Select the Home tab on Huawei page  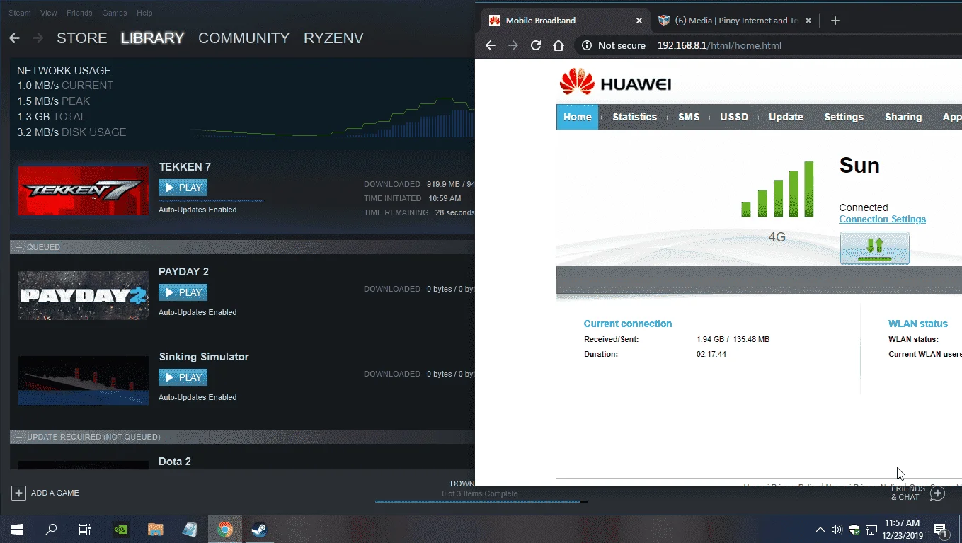tap(578, 117)
